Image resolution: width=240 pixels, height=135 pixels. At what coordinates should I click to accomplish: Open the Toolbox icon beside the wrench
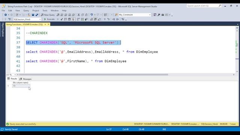click(163, 15)
